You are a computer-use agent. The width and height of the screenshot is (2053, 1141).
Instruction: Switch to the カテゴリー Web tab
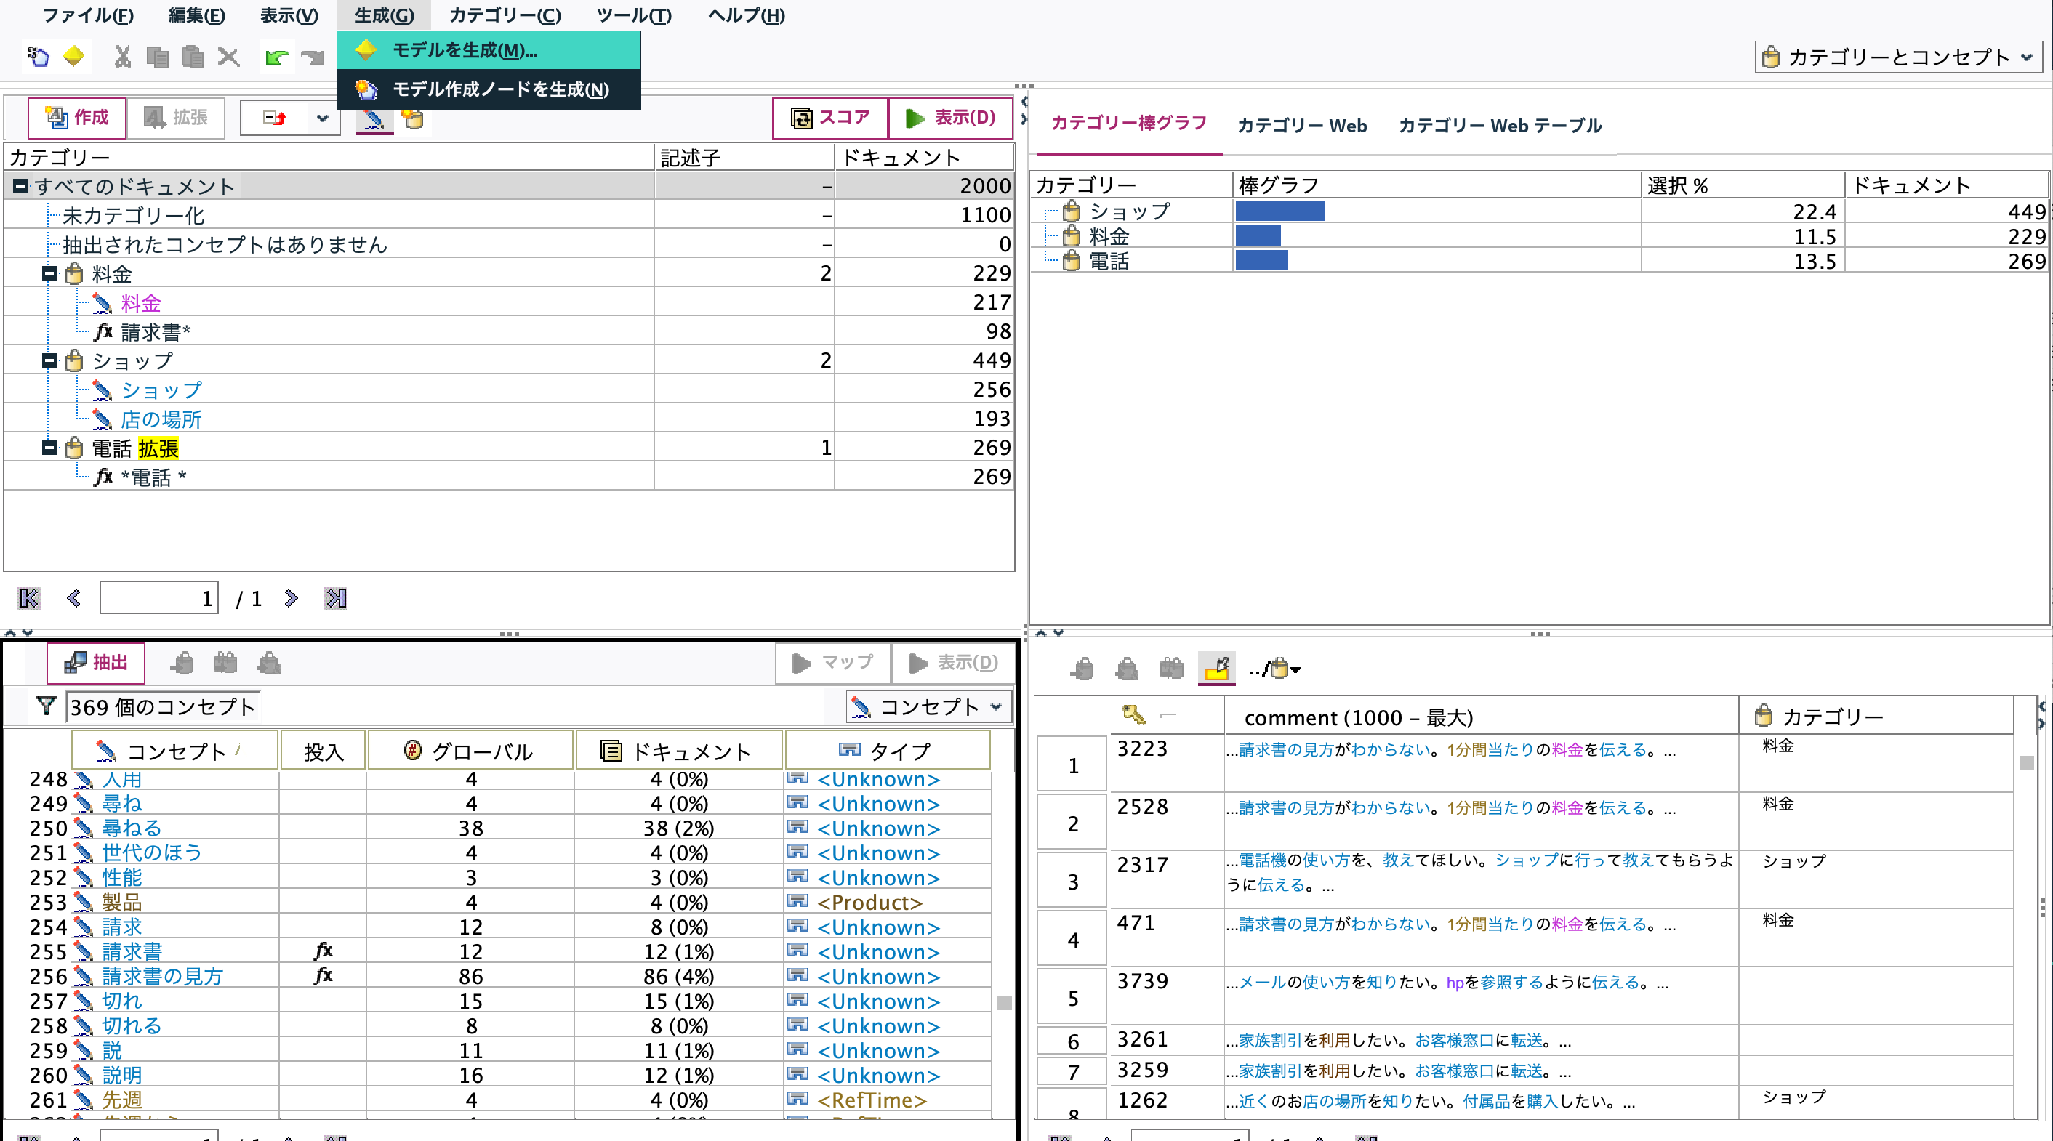[1301, 125]
